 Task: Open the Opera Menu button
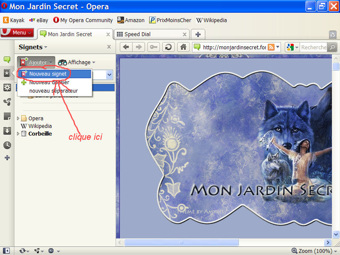(x=17, y=33)
